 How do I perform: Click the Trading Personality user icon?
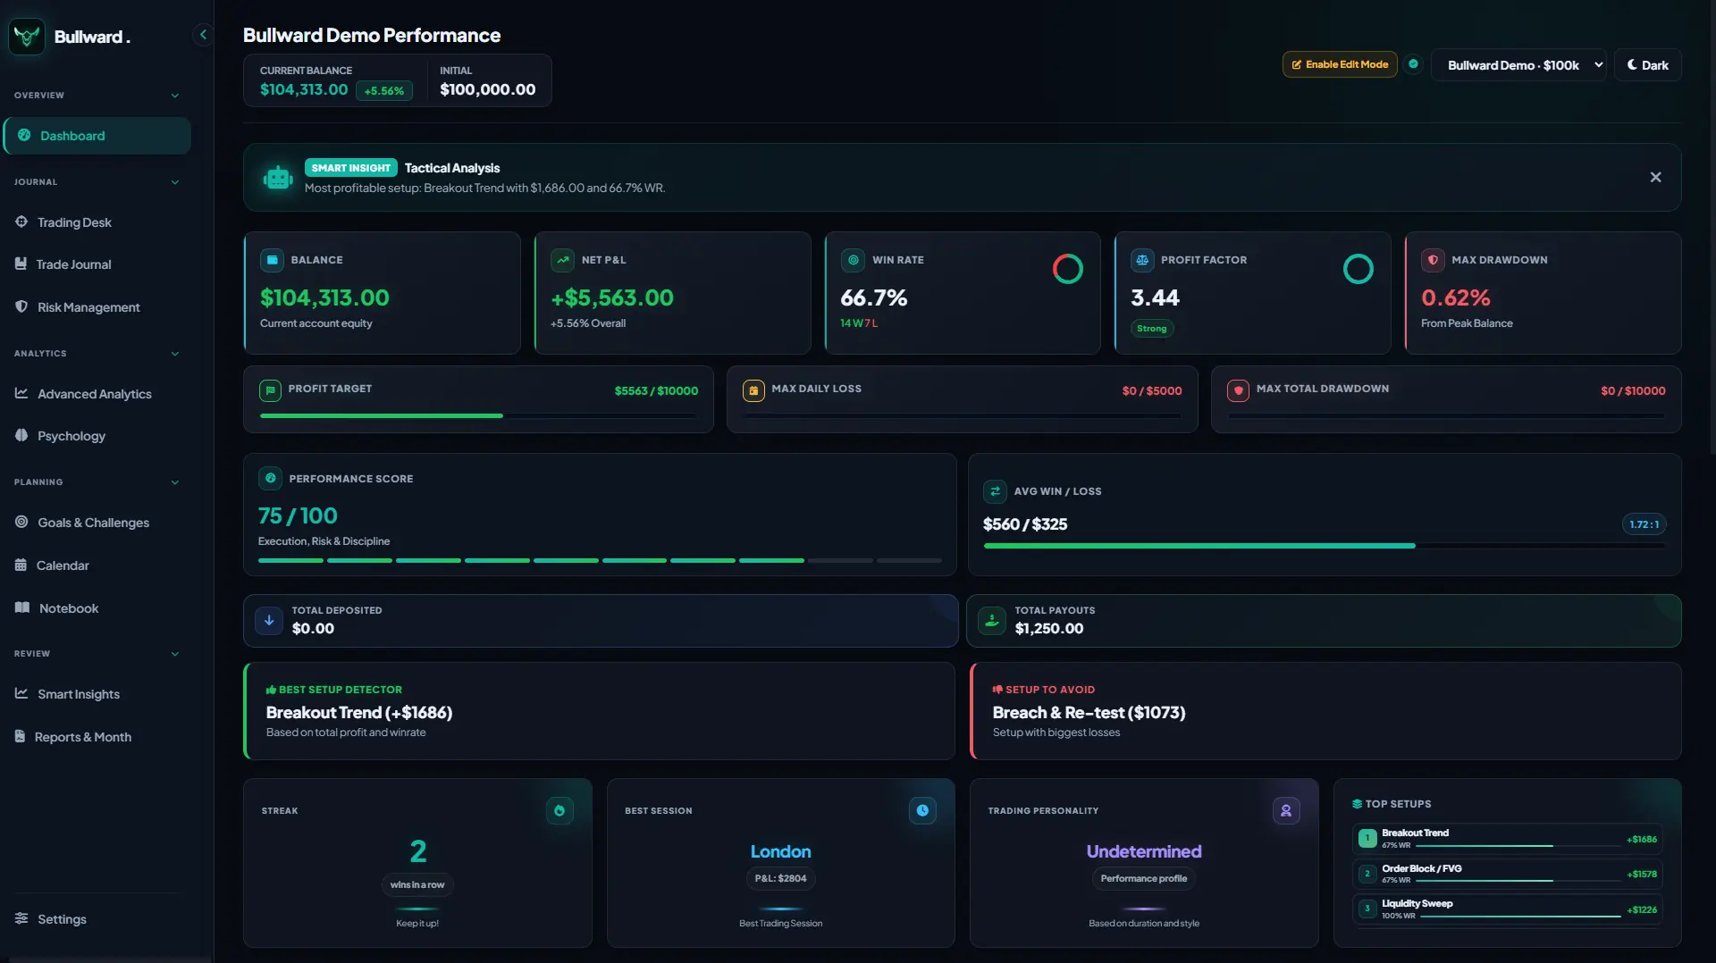[x=1286, y=810]
